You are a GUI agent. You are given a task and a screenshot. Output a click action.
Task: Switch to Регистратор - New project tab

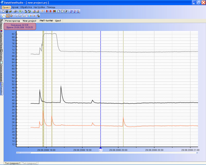point(21,21)
